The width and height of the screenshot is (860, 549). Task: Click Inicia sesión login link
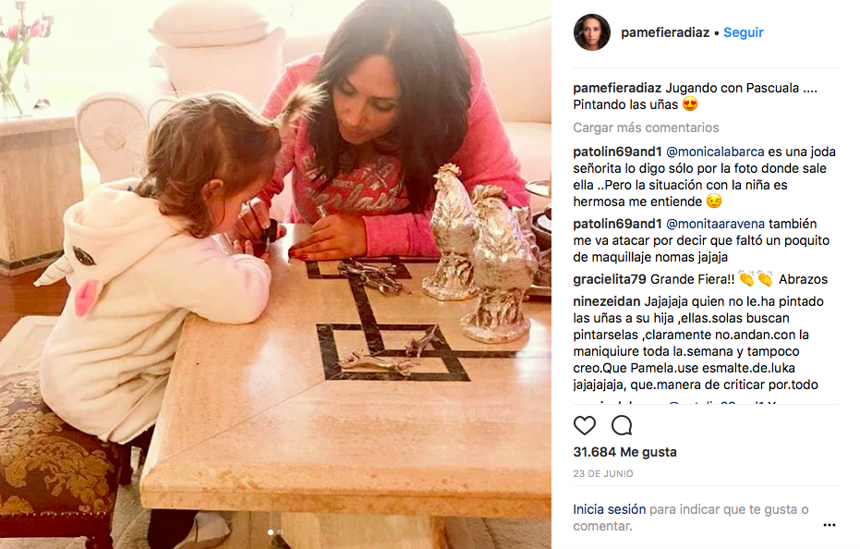610,509
